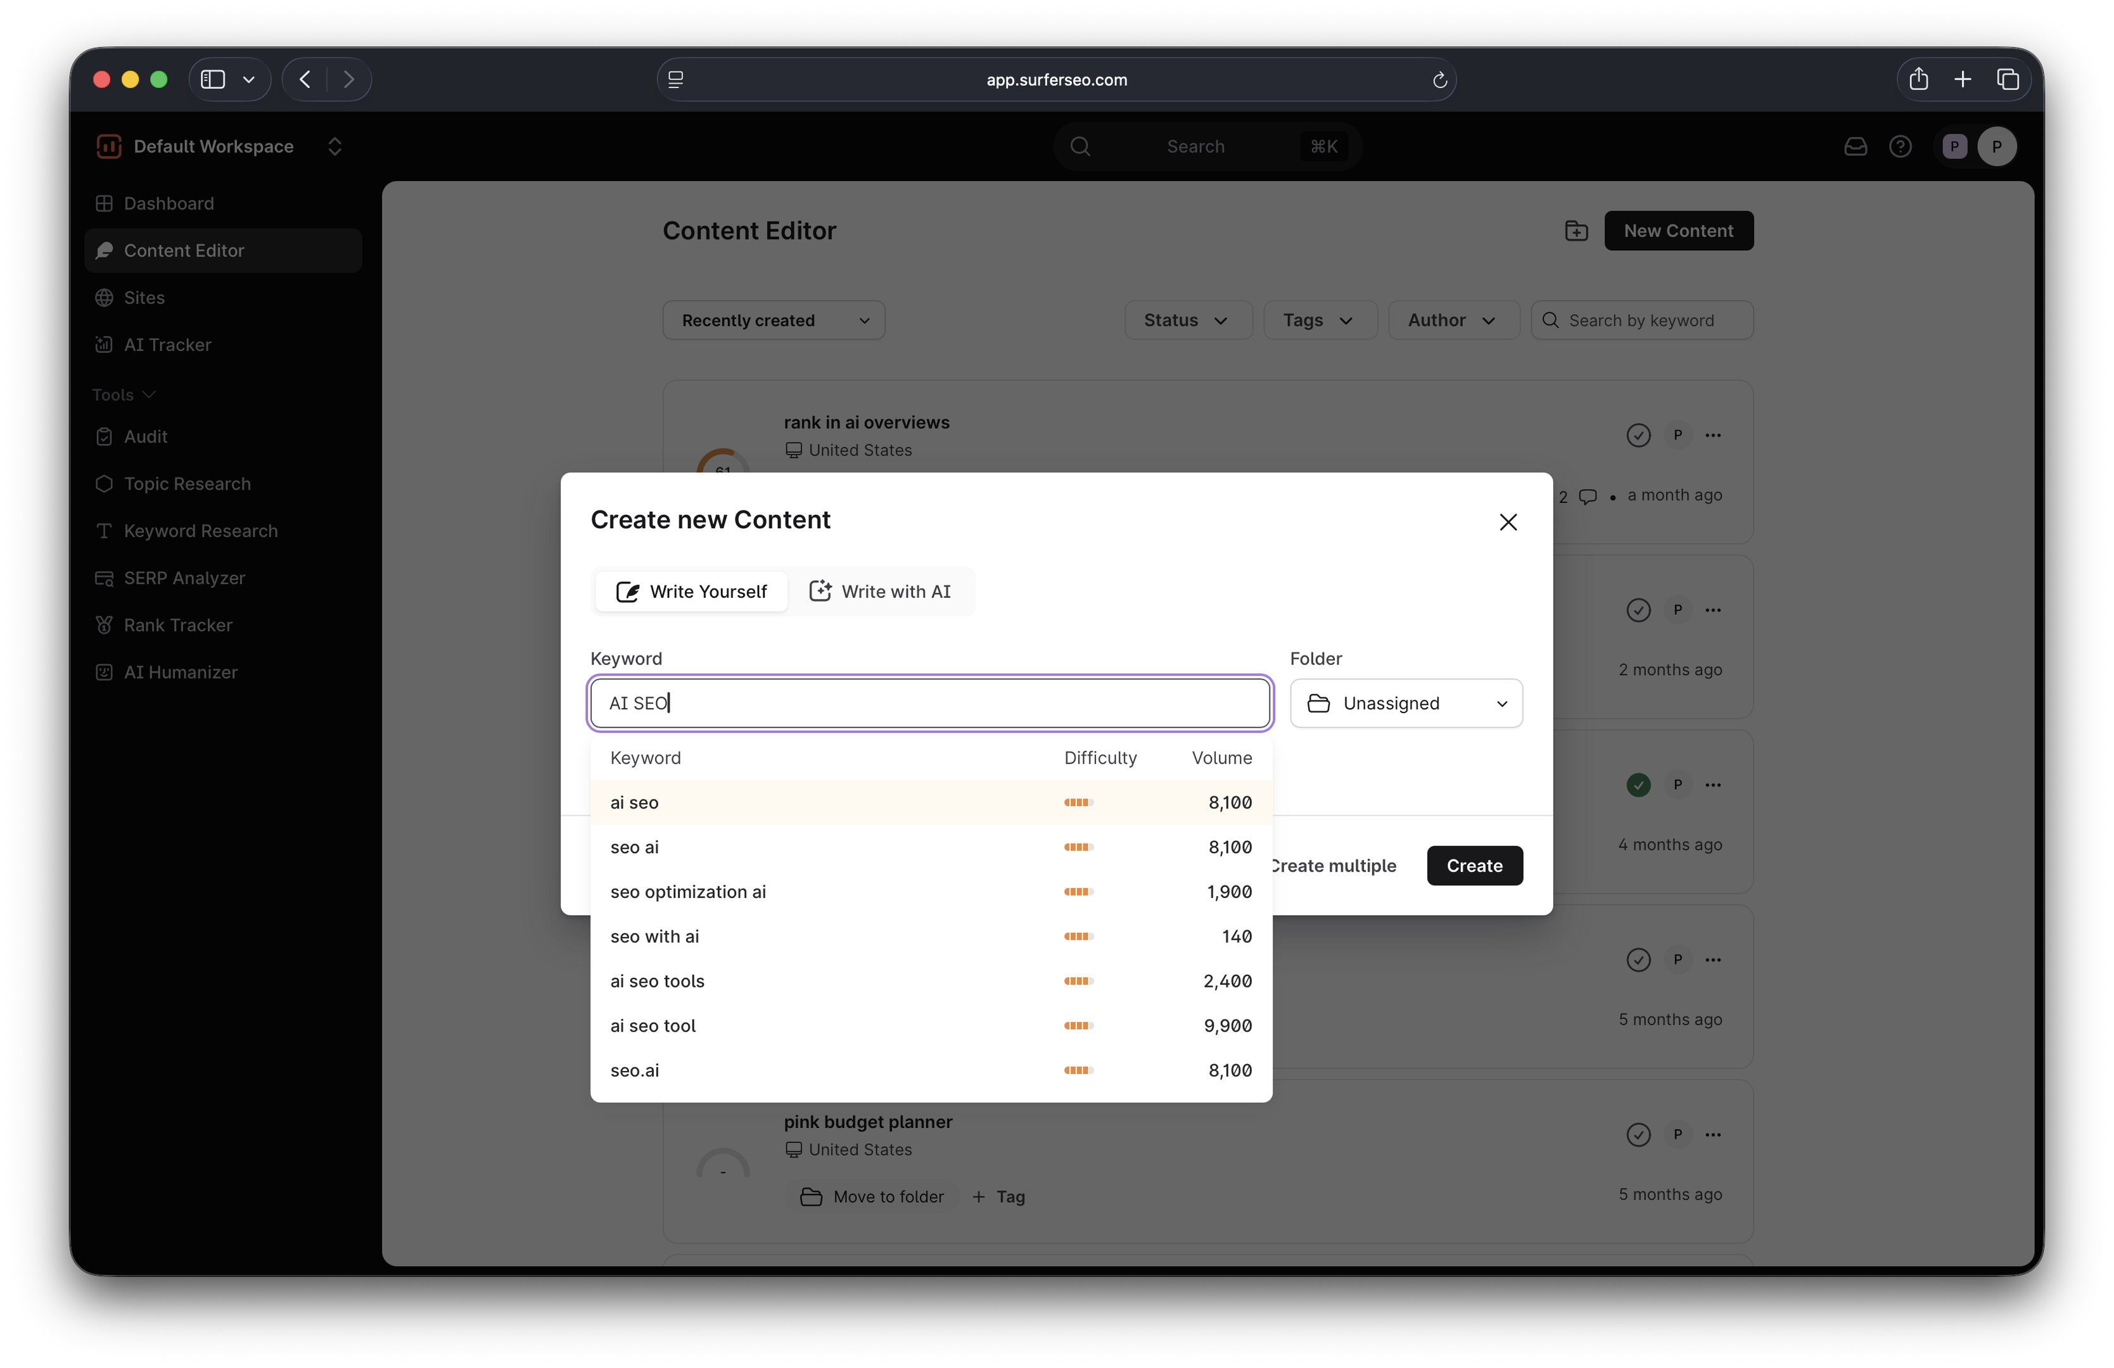Expand the Default Workspace switcher
Screen dimensions: 2114x1368
point(334,146)
